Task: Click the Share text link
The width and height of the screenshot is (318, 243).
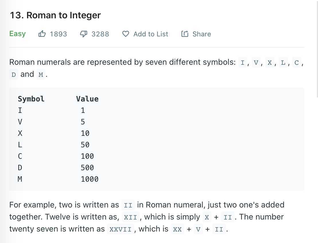Action: point(201,34)
